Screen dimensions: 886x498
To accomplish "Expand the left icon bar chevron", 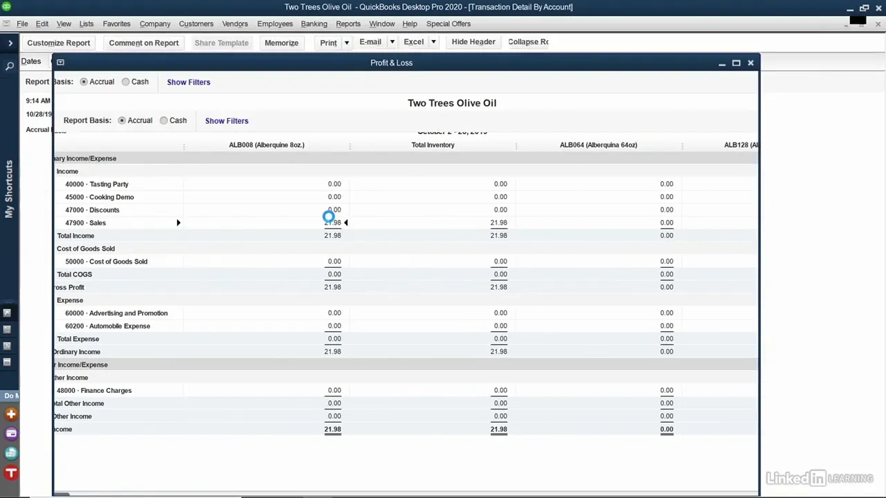I will pos(10,43).
